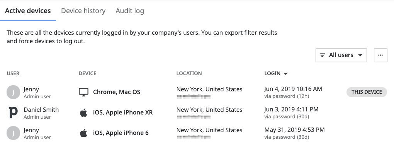
Task: Click Daniel Smith's Pipedrive avatar
Action: (x=13, y=113)
